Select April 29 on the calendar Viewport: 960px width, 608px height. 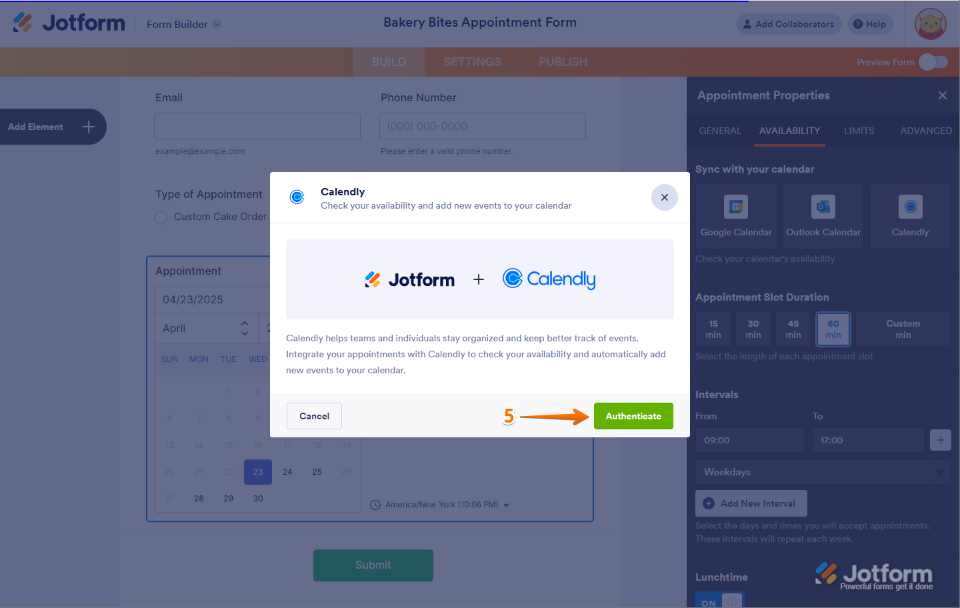tap(229, 499)
